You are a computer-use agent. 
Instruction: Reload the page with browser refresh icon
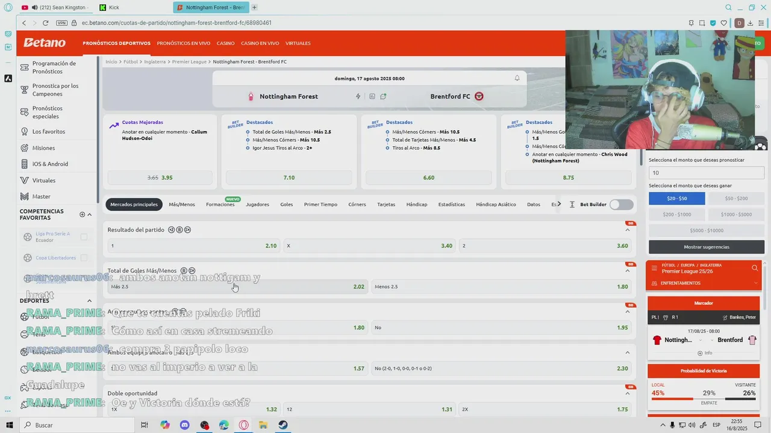45,23
